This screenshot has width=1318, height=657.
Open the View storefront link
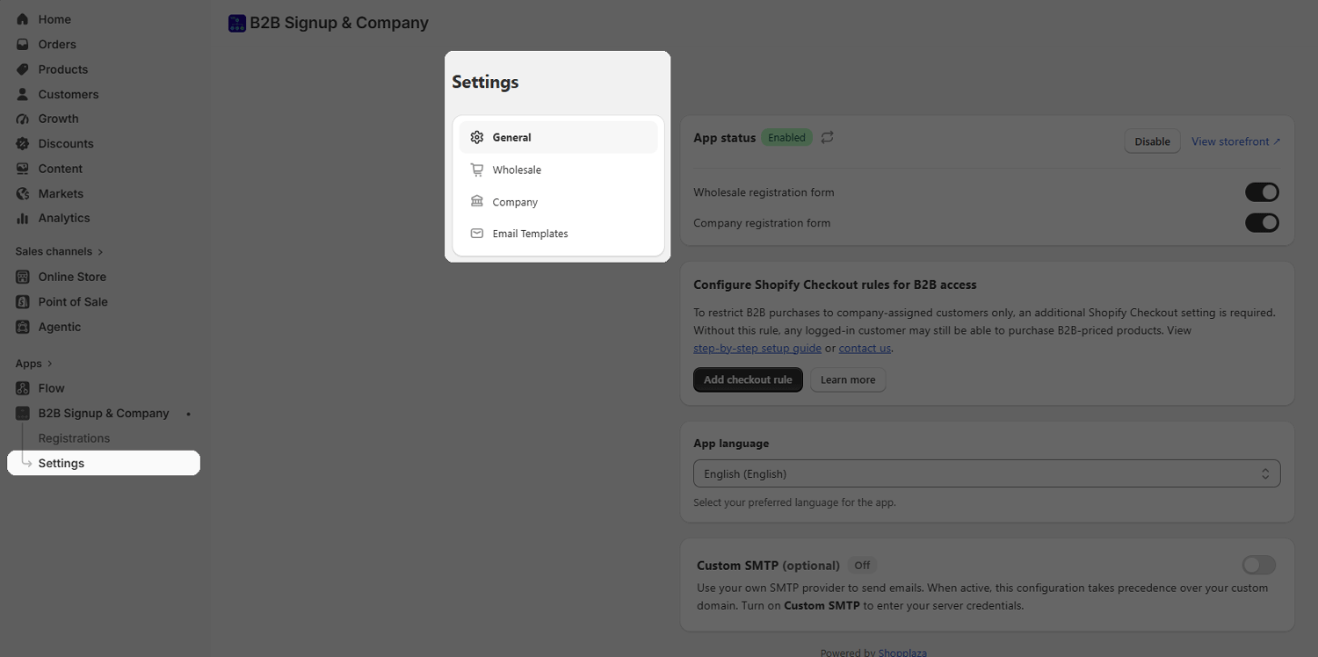(x=1235, y=141)
